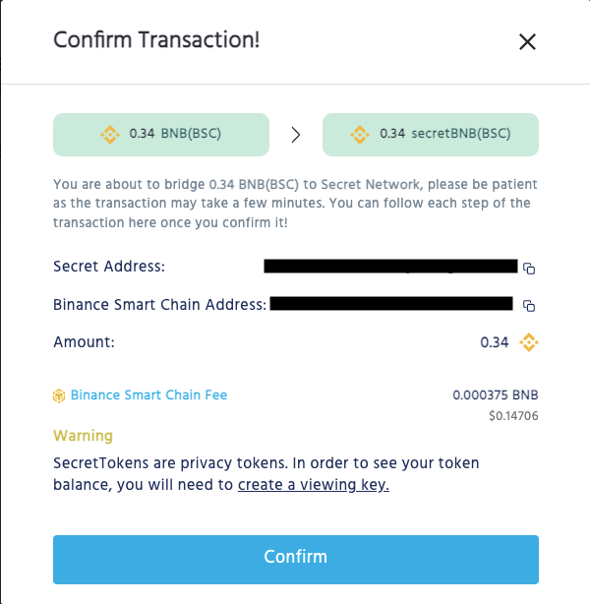Viewport: 590px width, 604px height.
Task: Click the arrow between the token pills
Action: (295, 135)
